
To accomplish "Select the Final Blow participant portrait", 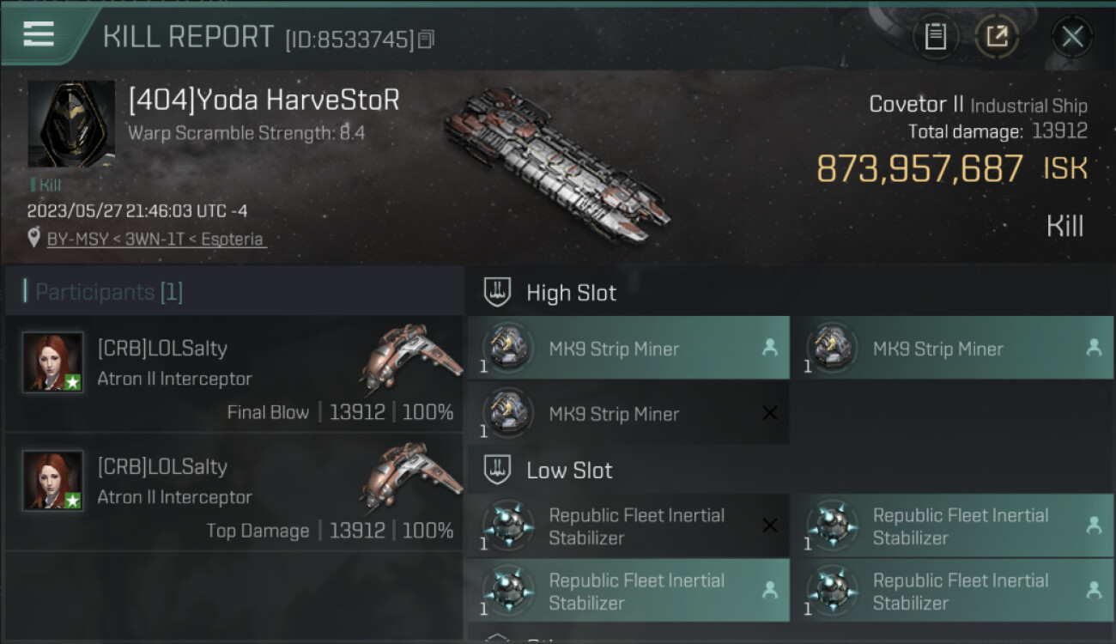I will coord(53,362).
